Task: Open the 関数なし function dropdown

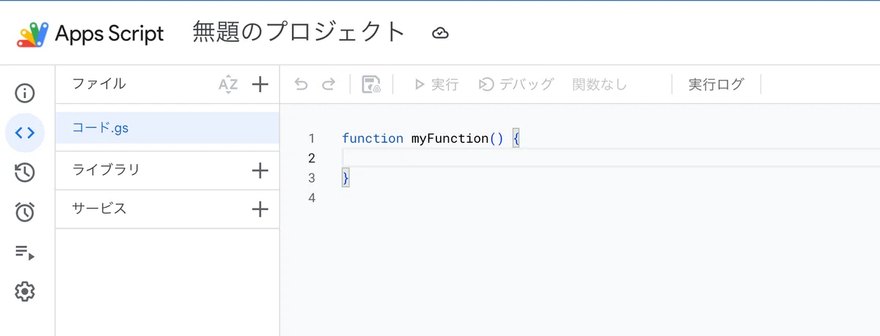Action: [600, 84]
